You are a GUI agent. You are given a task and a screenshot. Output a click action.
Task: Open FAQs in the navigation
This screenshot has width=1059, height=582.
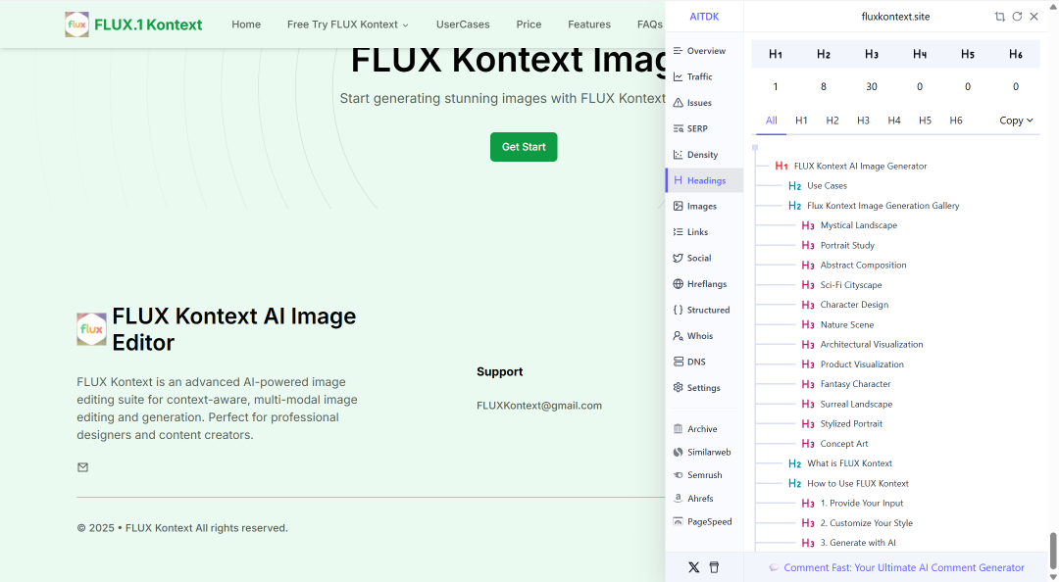point(650,24)
